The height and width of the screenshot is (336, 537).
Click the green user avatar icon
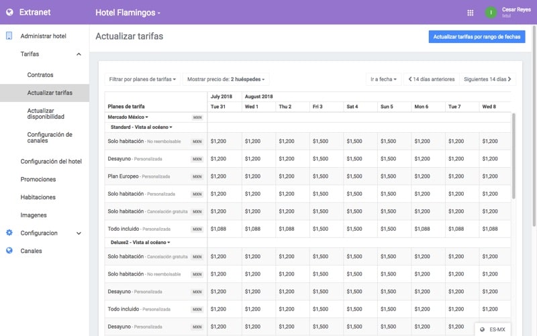coord(491,13)
